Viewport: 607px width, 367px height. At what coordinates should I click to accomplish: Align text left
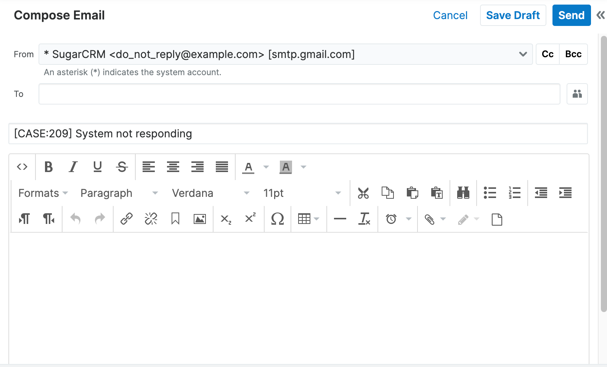point(148,167)
